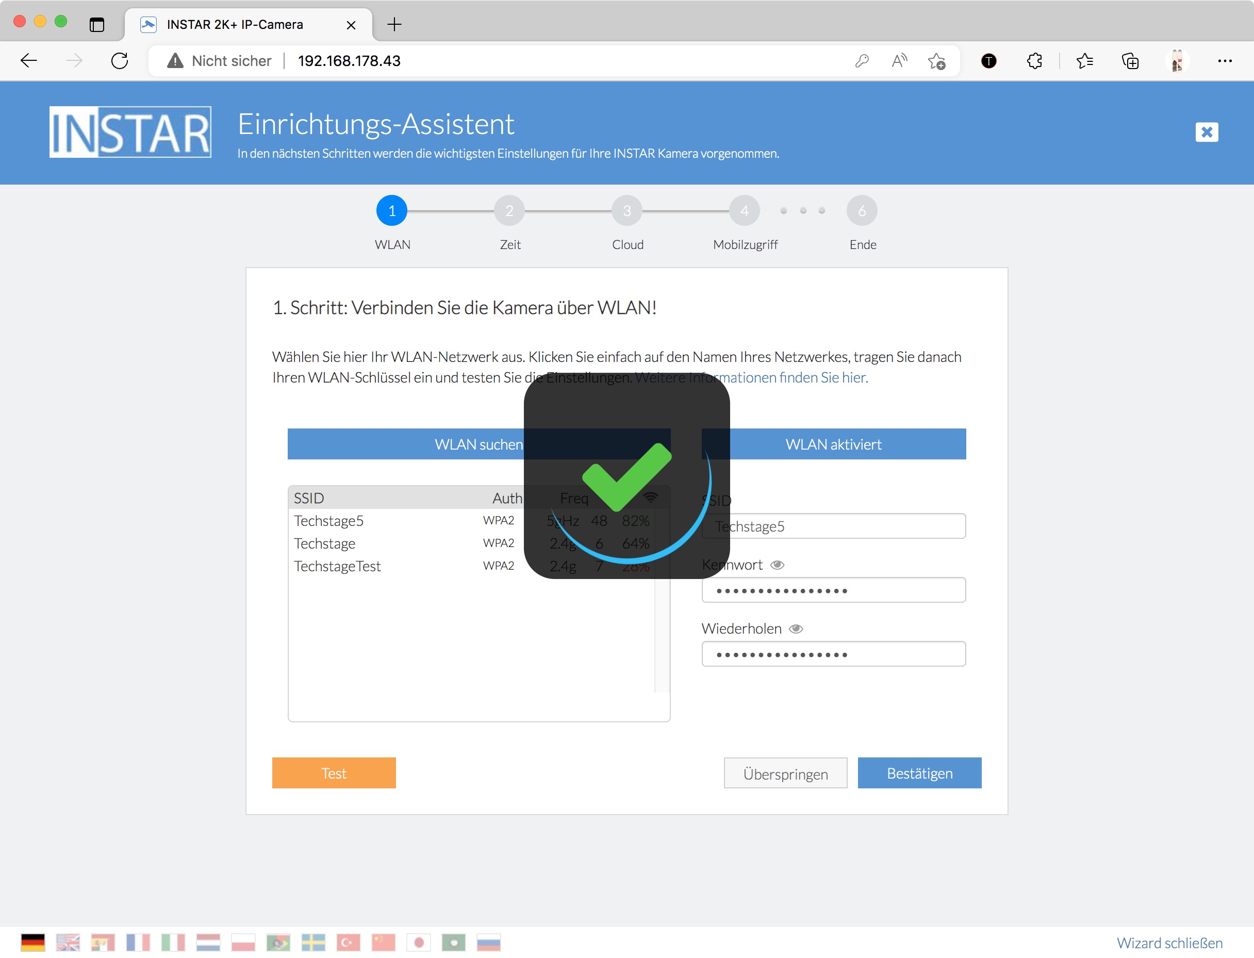The height and width of the screenshot is (958, 1254).
Task: Pick the Japanese flag language option
Action: [x=419, y=942]
